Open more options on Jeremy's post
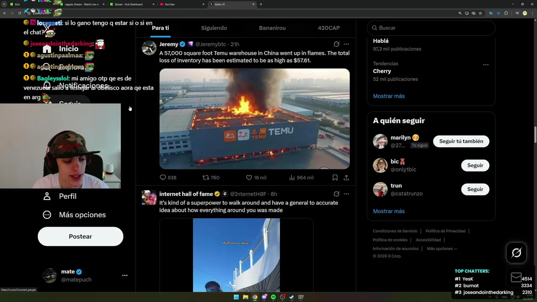This screenshot has width=537, height=302. click(346, 44)
